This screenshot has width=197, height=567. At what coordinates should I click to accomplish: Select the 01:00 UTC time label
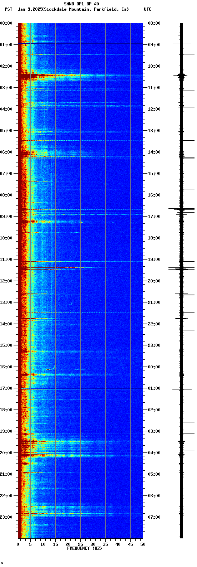click(154, 388)
